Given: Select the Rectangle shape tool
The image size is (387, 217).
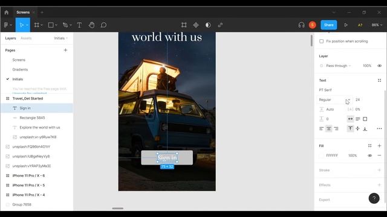Looking at the screenshot, I should (x=51, y=25).
